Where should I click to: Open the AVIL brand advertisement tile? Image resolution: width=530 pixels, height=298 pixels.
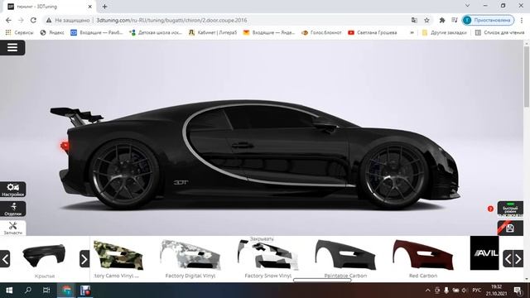484,252
